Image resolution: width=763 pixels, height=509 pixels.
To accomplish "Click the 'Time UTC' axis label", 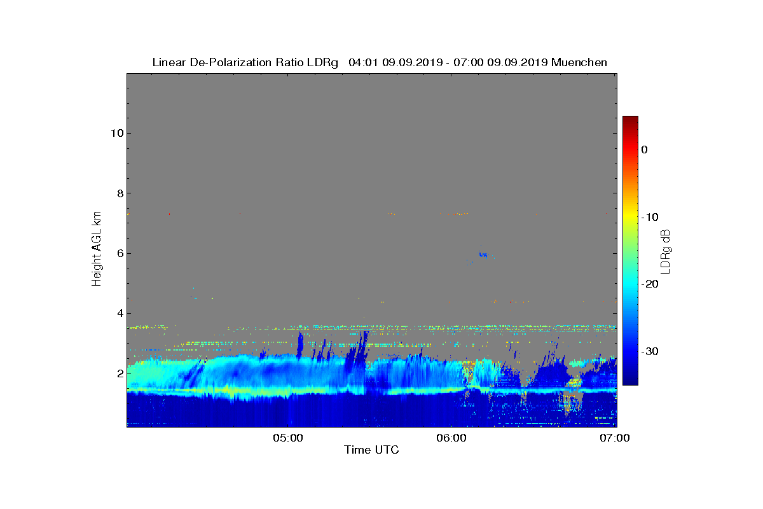I will pos(371,450).
